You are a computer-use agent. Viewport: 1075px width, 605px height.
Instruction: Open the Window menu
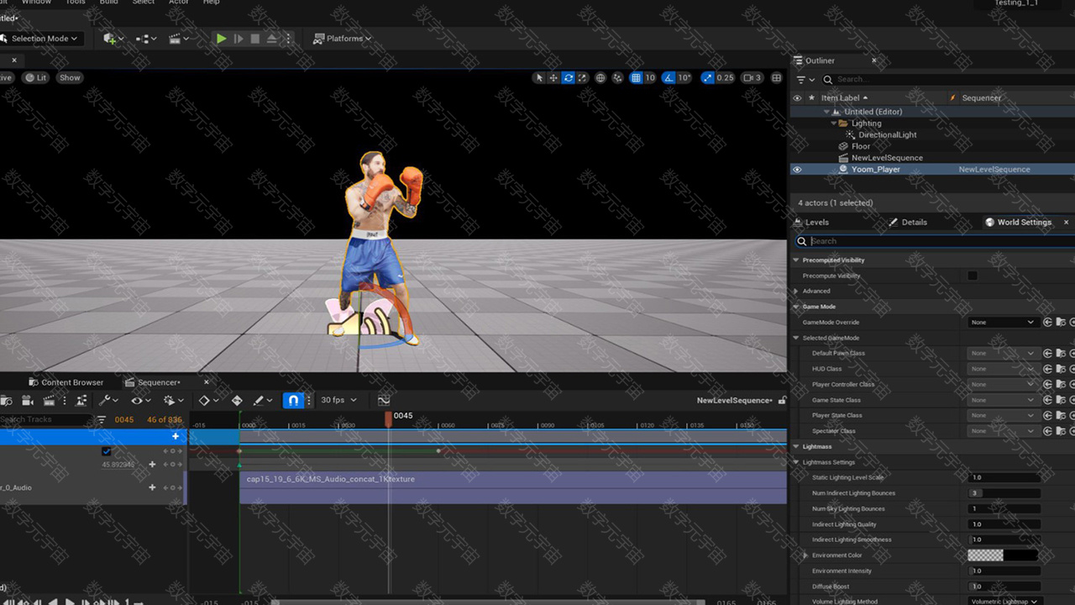tap(36, 3)
